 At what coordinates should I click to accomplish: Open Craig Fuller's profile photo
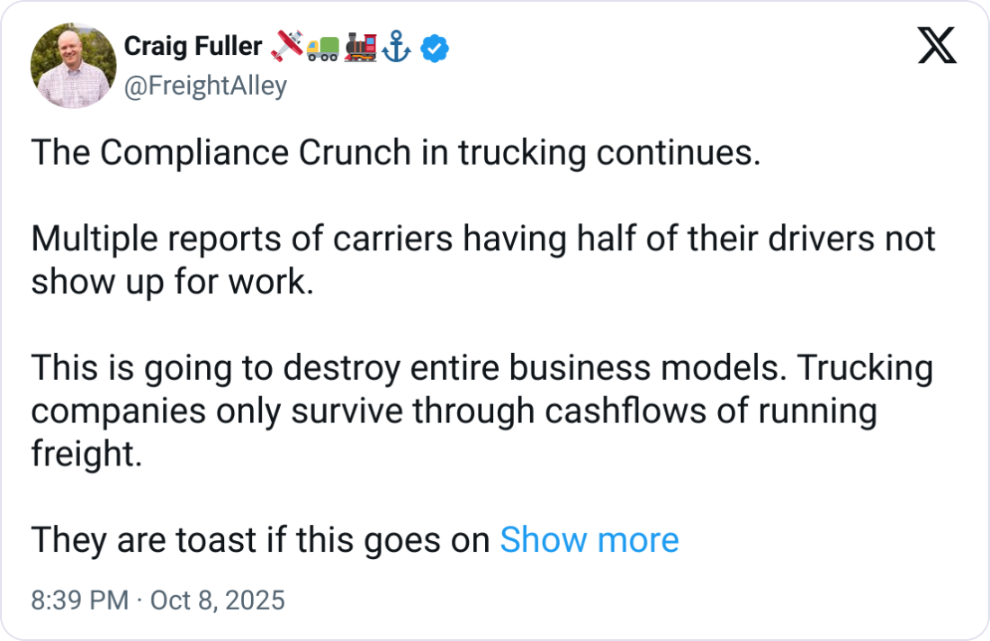pyautogui.click(x=74, y=67)
